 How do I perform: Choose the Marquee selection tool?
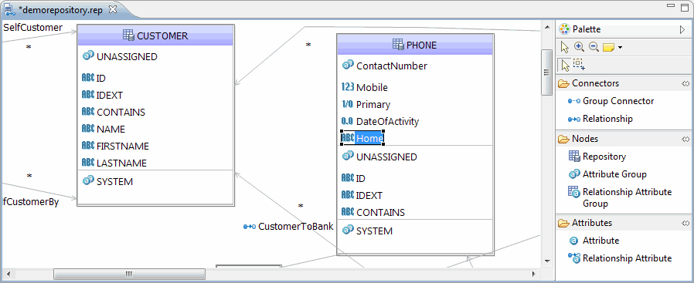(x=579, y=65)
